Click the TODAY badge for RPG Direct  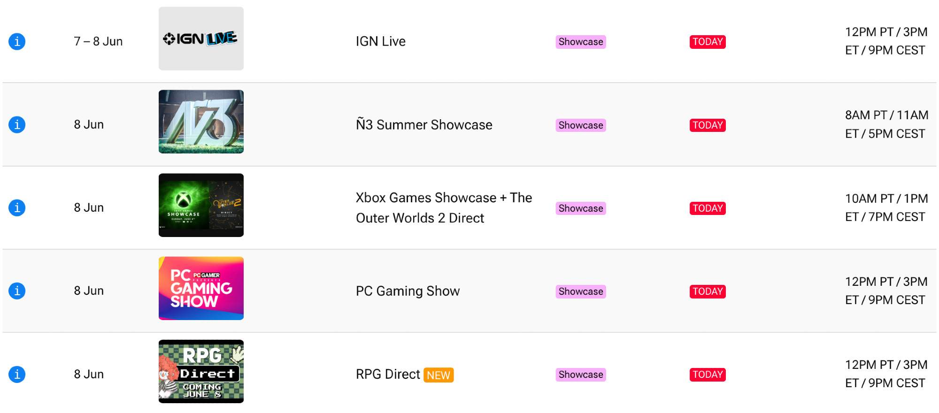(x=708, y=375)
